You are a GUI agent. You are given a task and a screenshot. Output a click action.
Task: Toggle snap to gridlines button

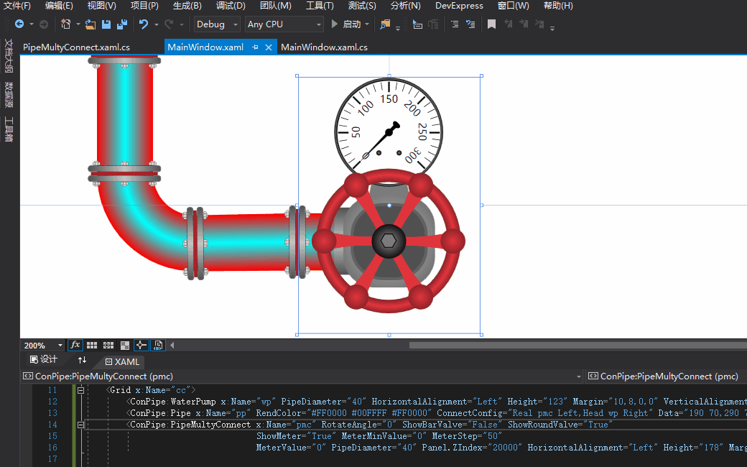click(108, 345)
